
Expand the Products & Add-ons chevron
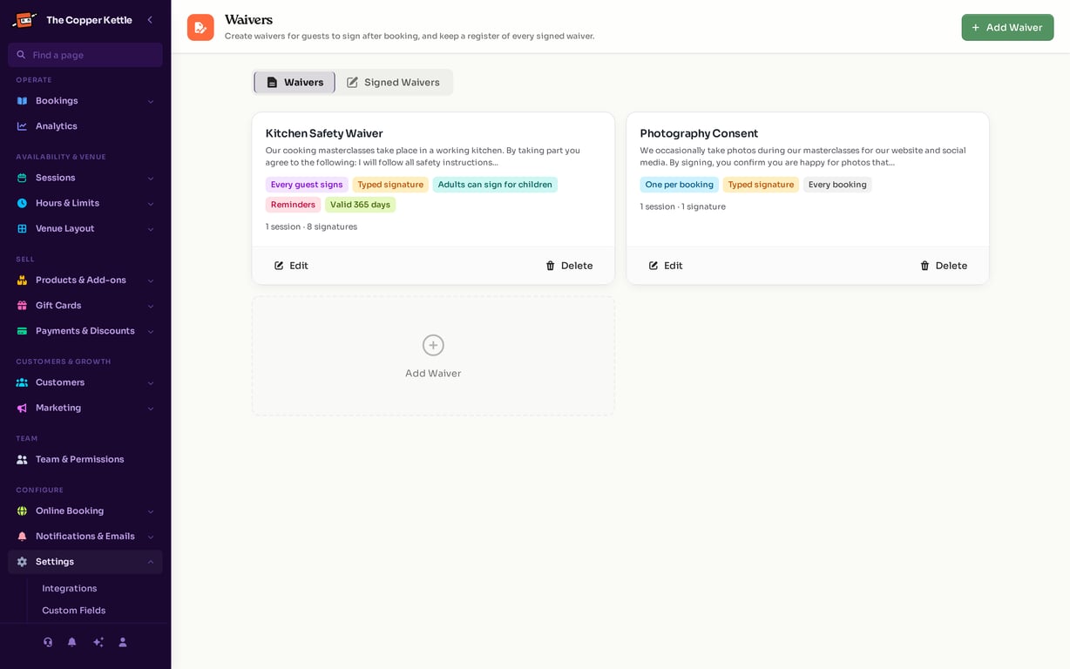(x=151, y=280)
